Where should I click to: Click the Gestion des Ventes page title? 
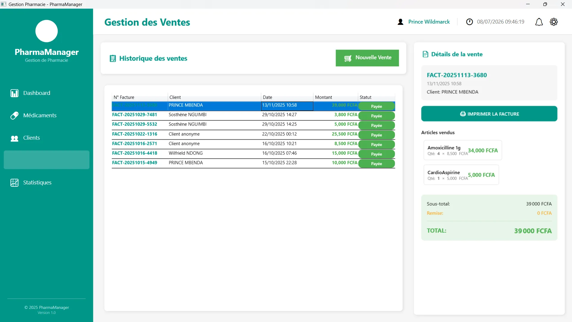147,22
